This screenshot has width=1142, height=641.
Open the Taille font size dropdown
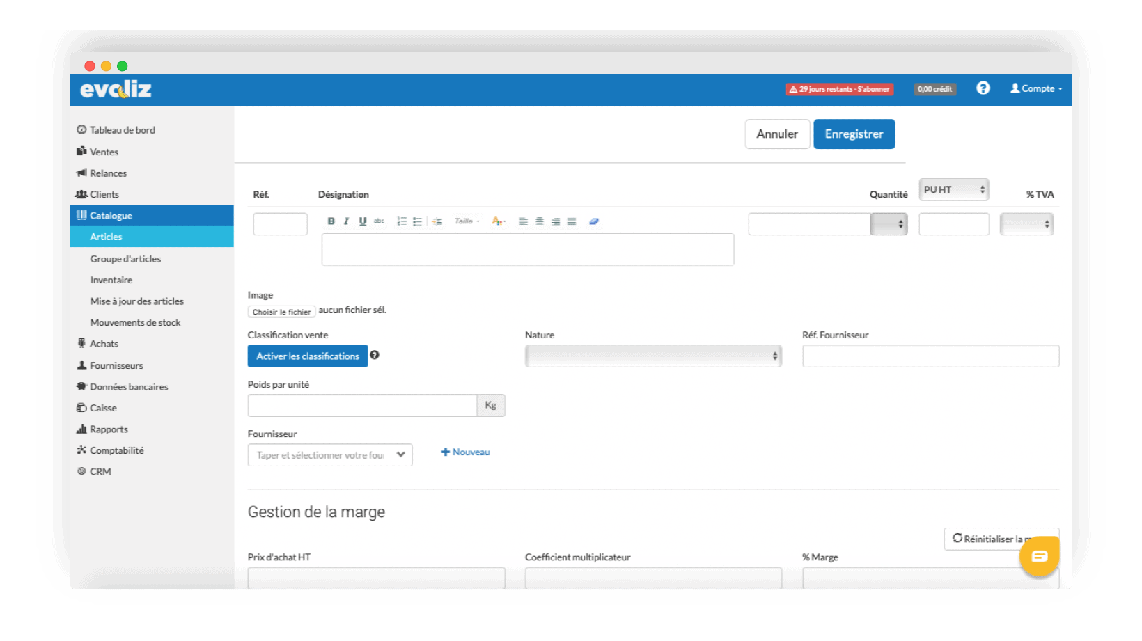click(467, 221)
